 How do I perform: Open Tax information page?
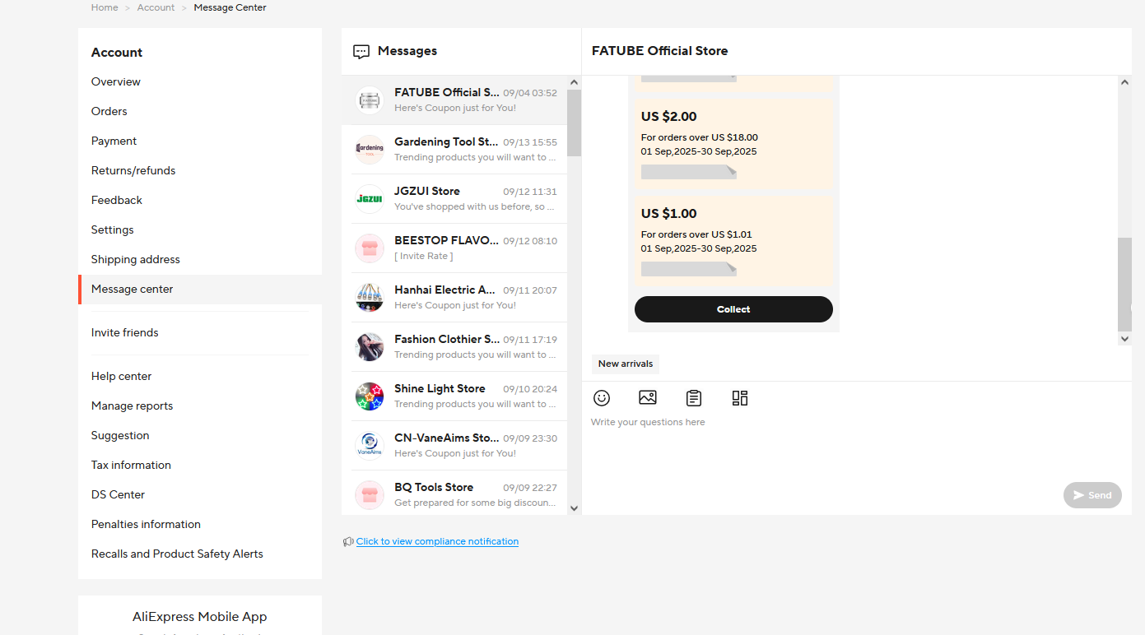coord(132,465)
